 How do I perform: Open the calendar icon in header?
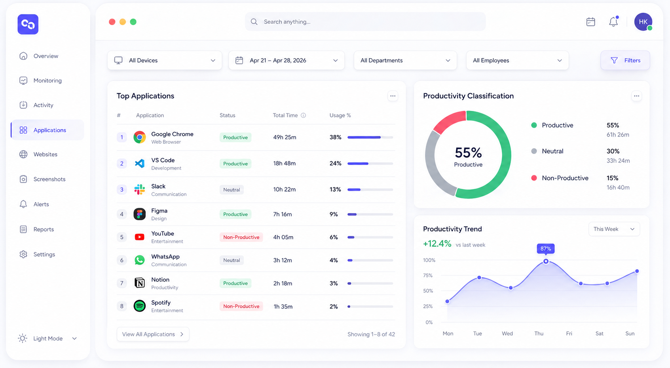[x=590, y=22]
